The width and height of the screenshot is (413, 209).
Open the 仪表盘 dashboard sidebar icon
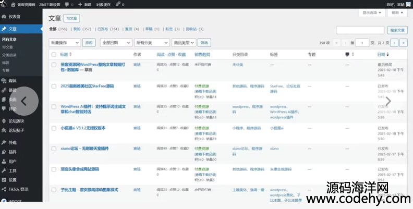(x=4, y=17)
